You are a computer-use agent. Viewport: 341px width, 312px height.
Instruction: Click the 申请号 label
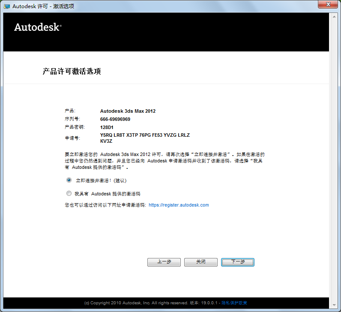click(72, 138)
